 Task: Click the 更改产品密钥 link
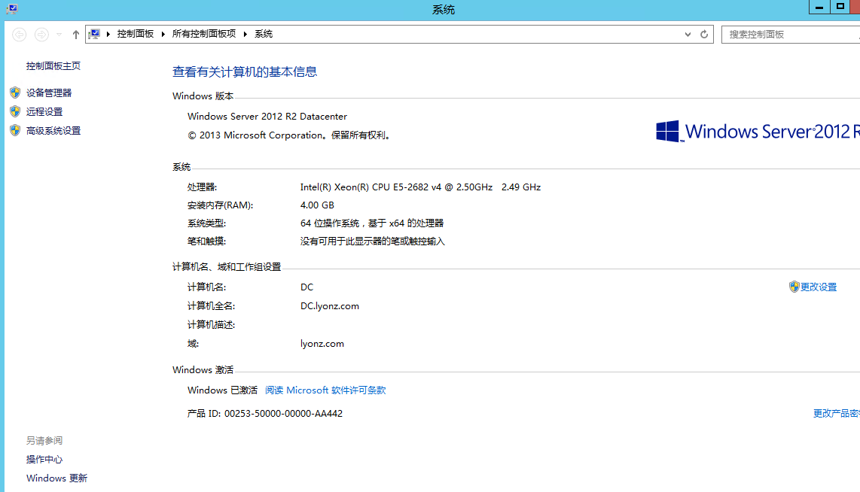click(837, 413)
